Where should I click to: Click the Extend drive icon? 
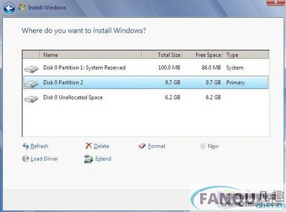(89, 159)
